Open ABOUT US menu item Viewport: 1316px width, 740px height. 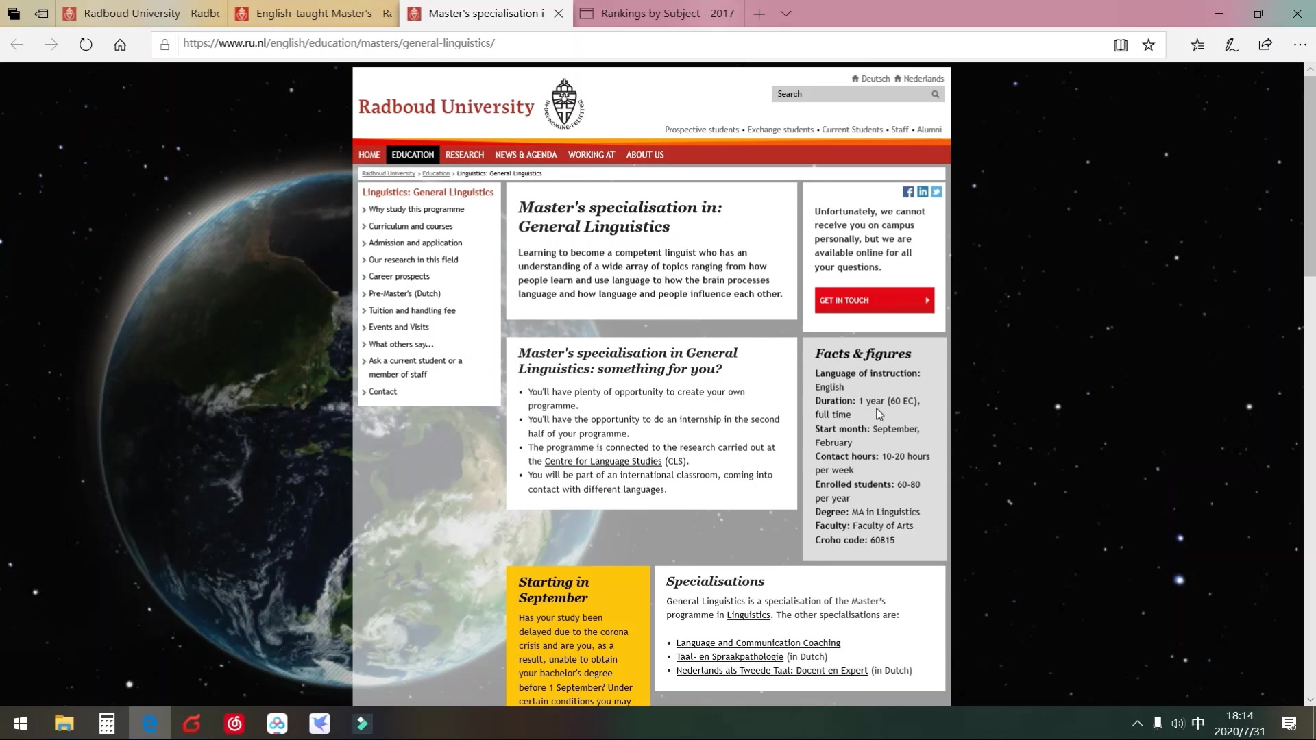click(x=645, y=155)
